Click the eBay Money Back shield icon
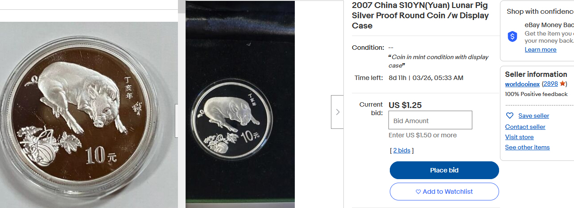 click(x=512, y=36)
